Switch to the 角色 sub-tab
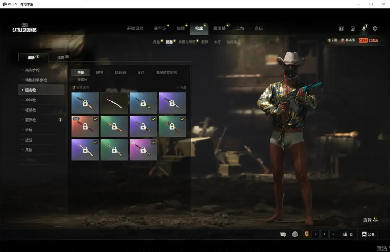Screen dimensions: 390x252 click(x=156, y=42)
